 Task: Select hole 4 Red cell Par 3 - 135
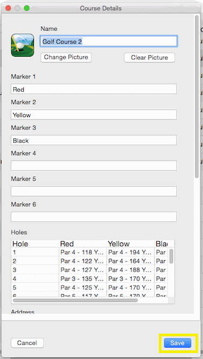83,279
